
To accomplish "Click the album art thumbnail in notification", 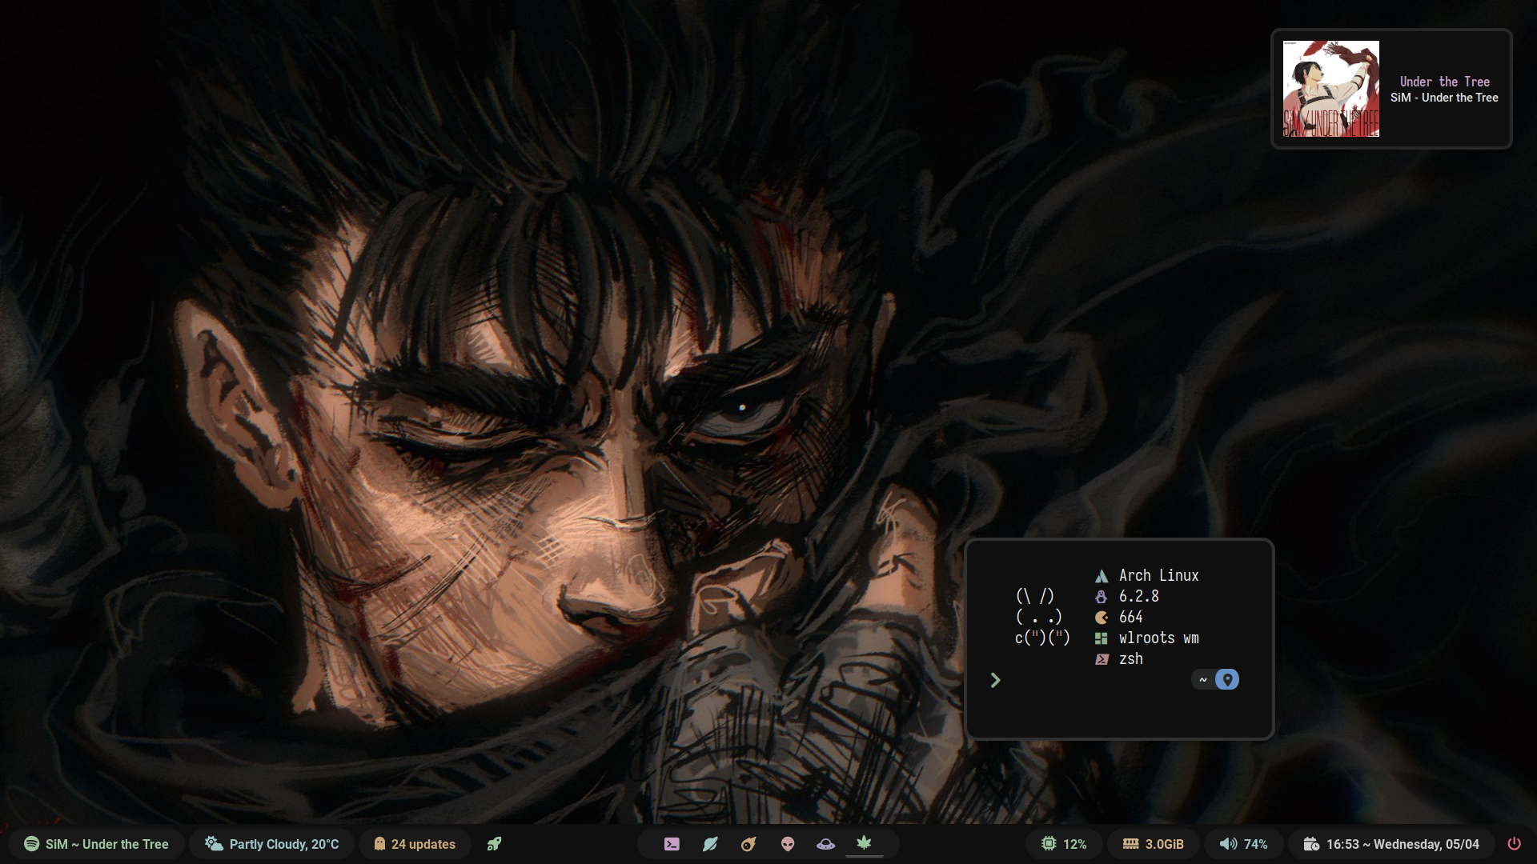I will 1330,89.
